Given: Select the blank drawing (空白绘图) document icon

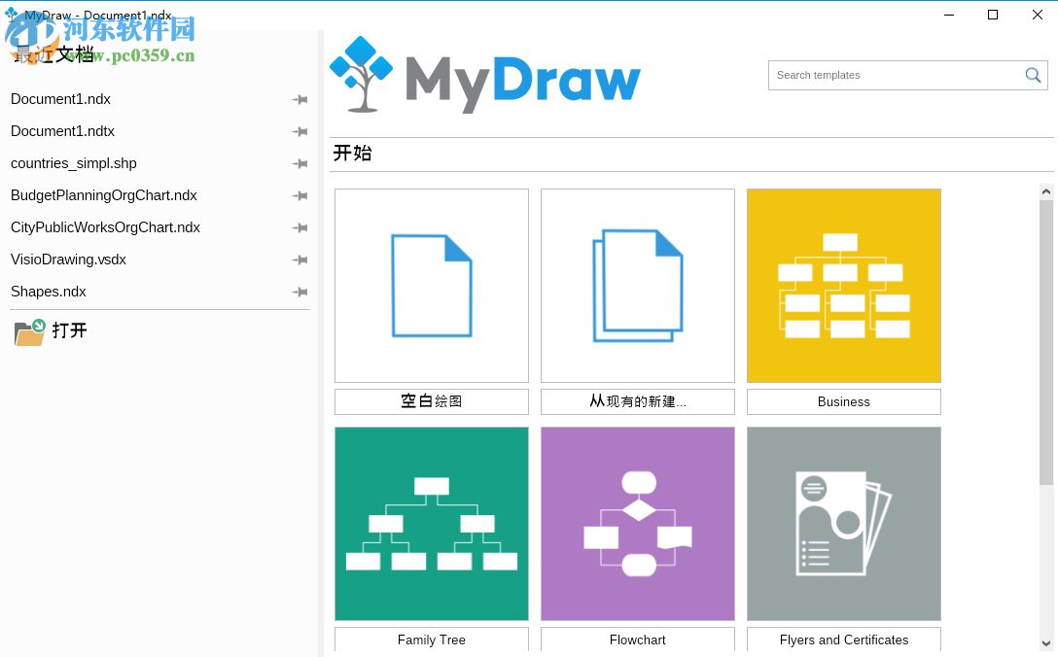Looking at the screenshot, I should (x=431, y=285).
